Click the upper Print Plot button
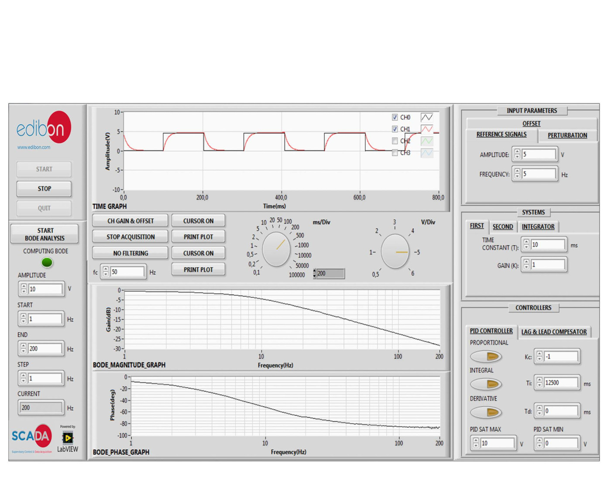608x491 pixels. click(x=198, y=237)
